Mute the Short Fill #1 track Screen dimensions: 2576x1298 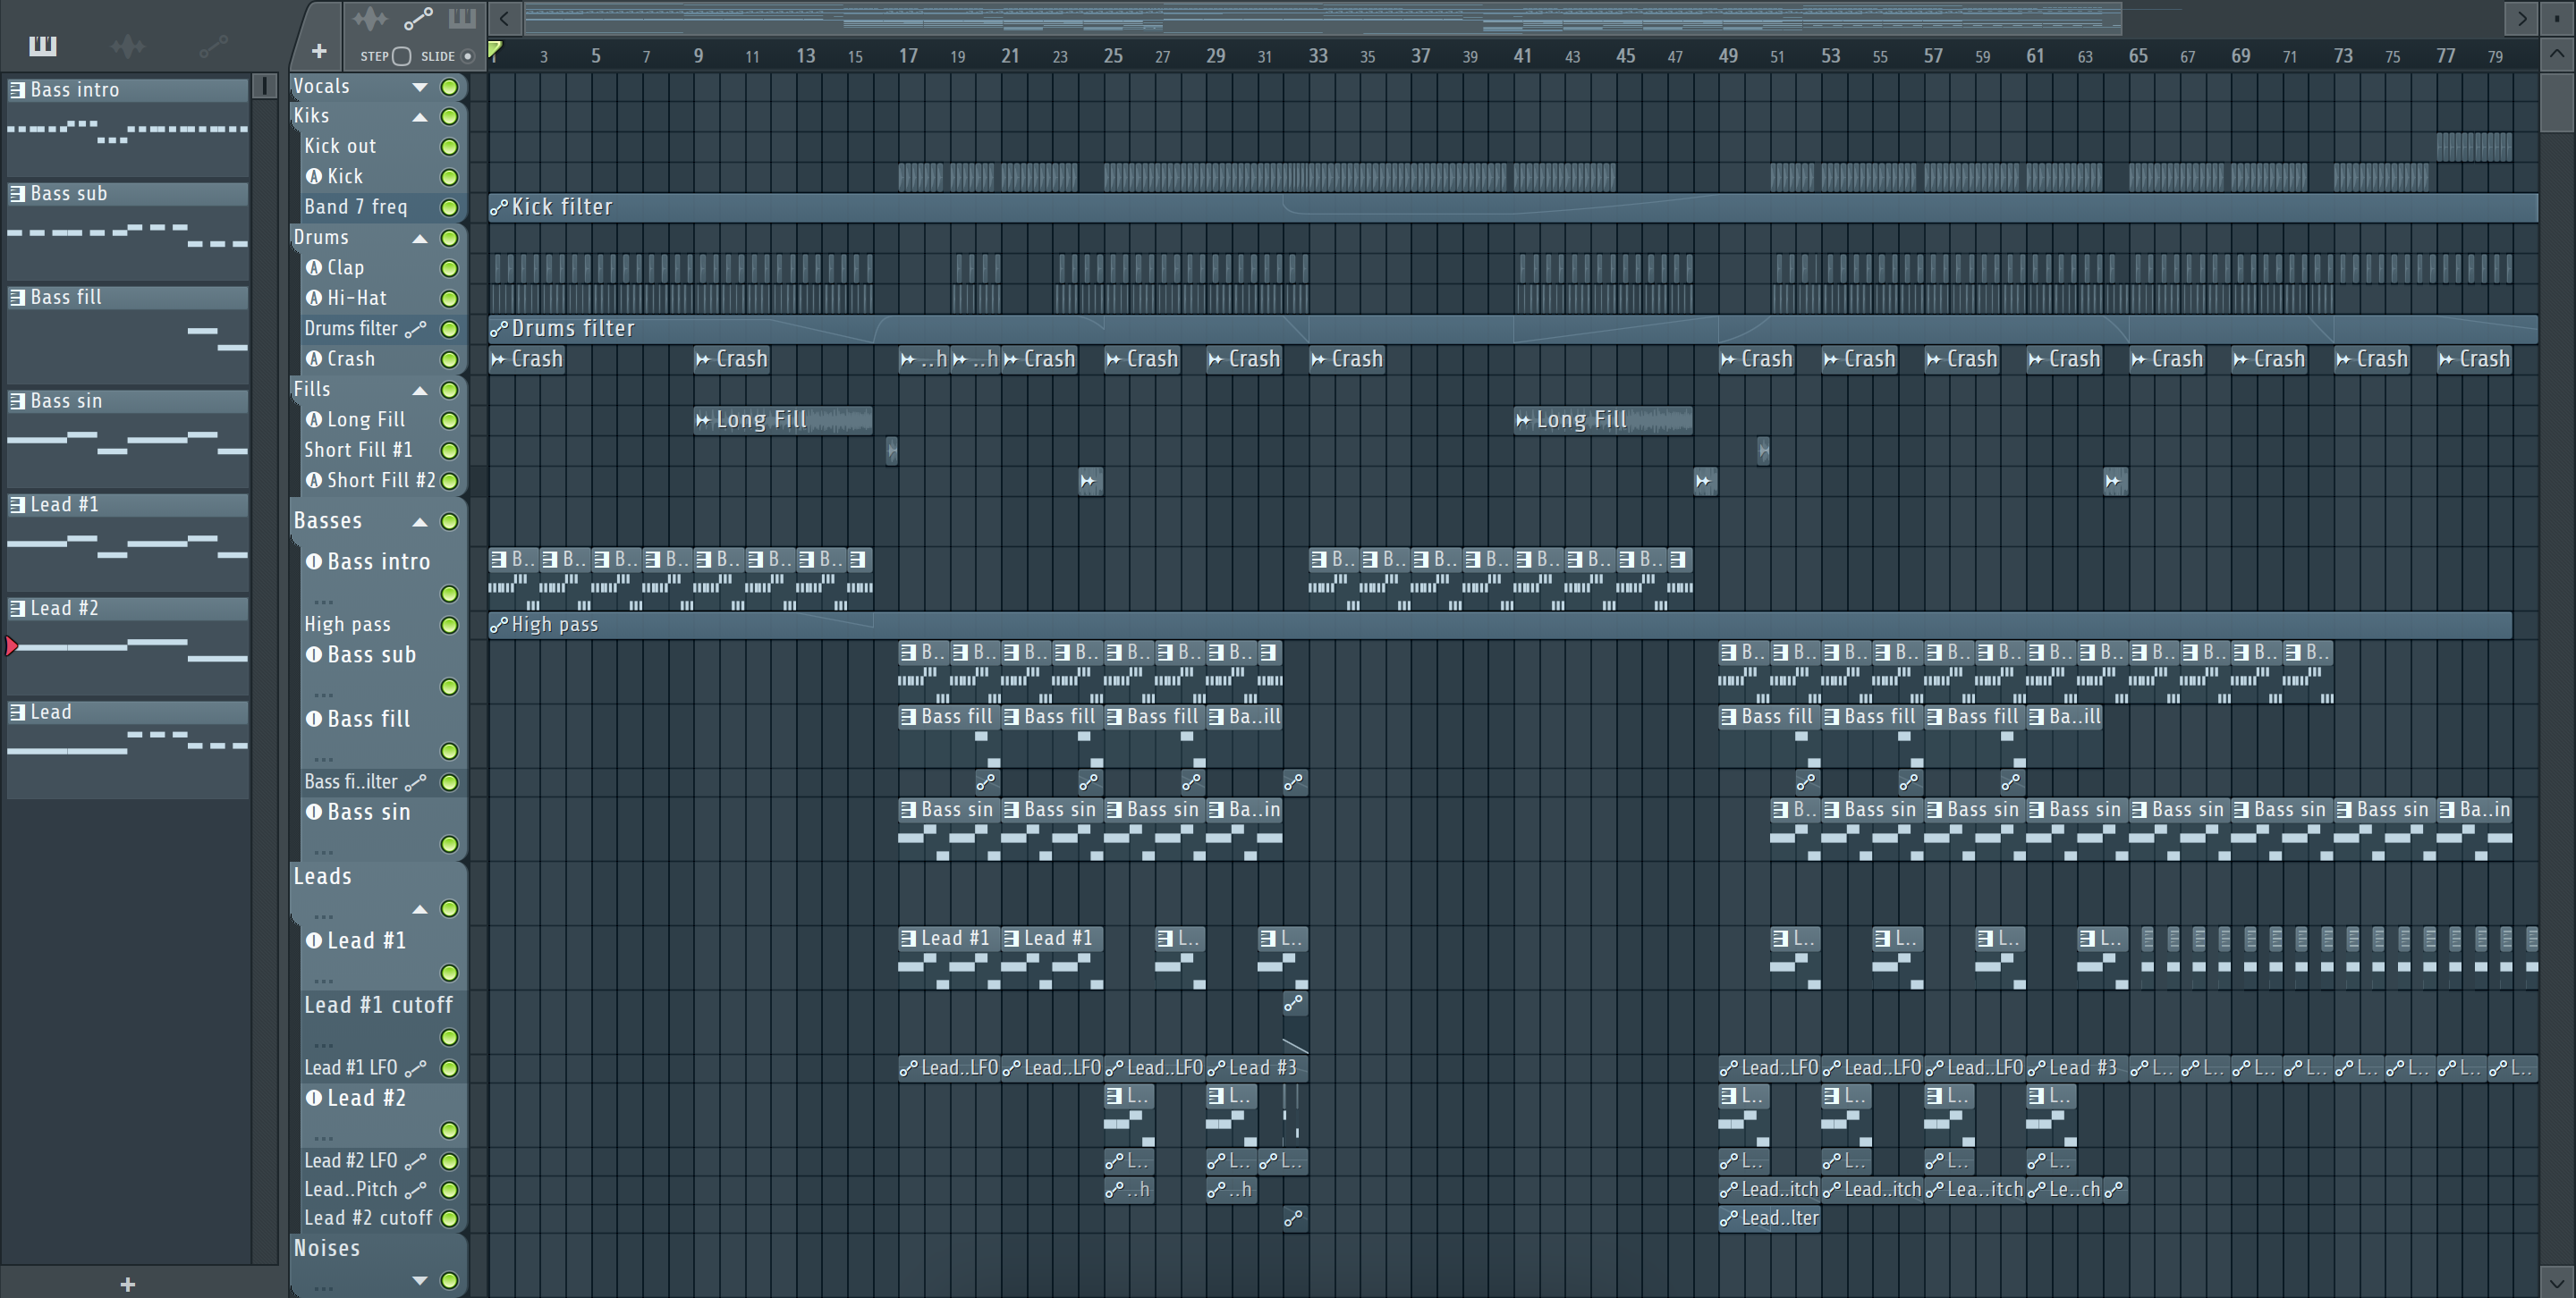click(x=450, y=451)
